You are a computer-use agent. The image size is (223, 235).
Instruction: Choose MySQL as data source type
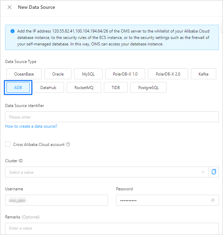[88, 74]
